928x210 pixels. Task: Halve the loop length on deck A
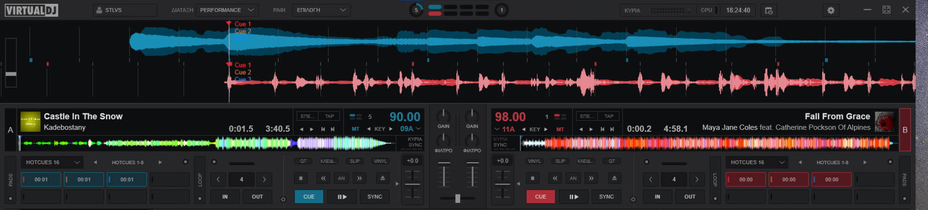tap(218, 179)
